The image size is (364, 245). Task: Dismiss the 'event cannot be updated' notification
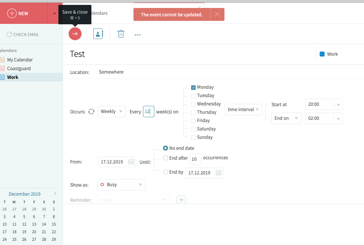click(x=217, y=14)
